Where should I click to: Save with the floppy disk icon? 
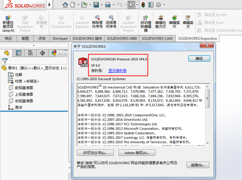96,5
